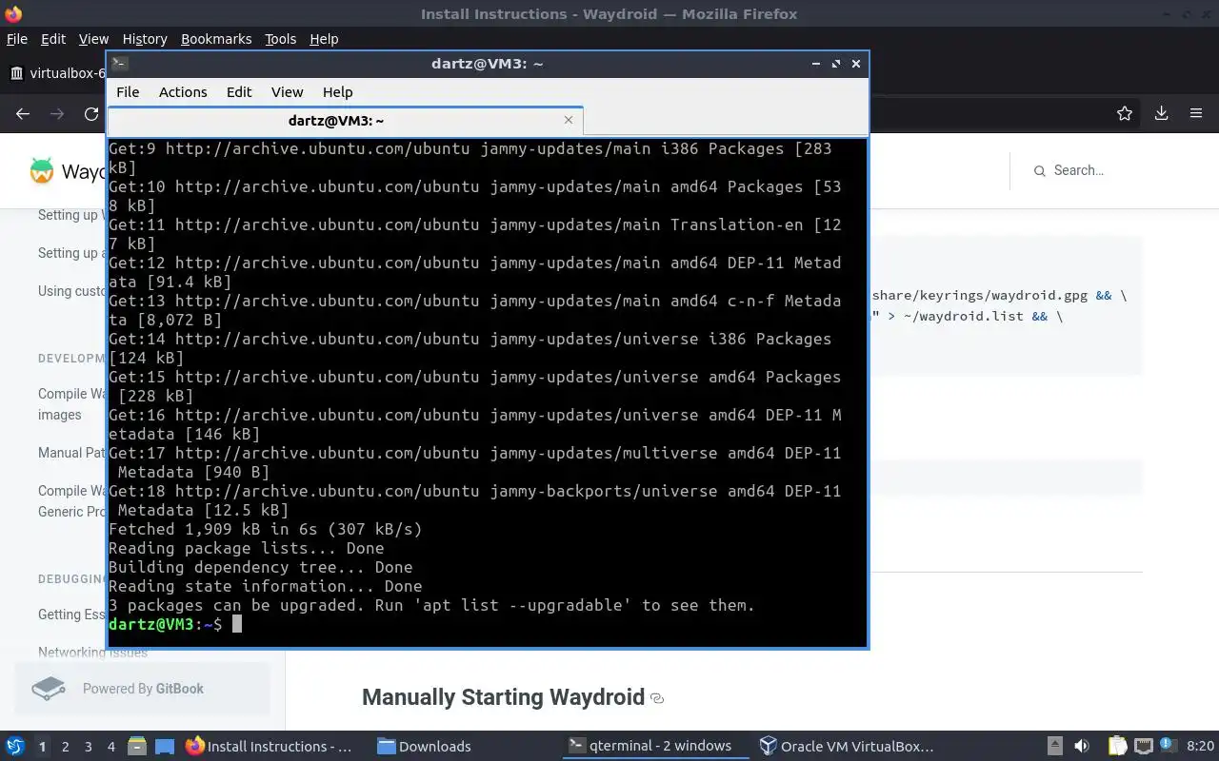Open Firefox hamburger application menu

(x=1196, y=113)
